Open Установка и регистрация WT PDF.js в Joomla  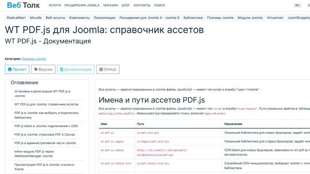point(42,93)
